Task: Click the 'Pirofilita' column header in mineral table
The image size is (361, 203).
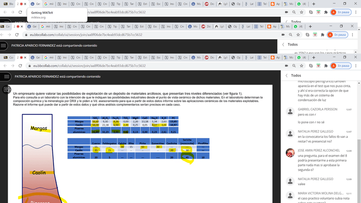Action: tap(203, 143)
